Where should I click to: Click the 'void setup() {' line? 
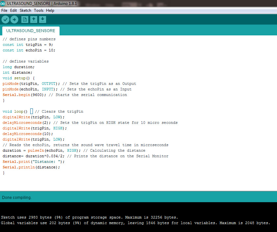[18, 78]
